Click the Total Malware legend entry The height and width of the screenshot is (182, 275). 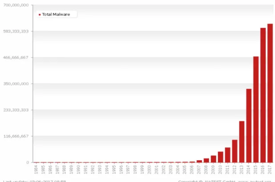coord(56,14)
